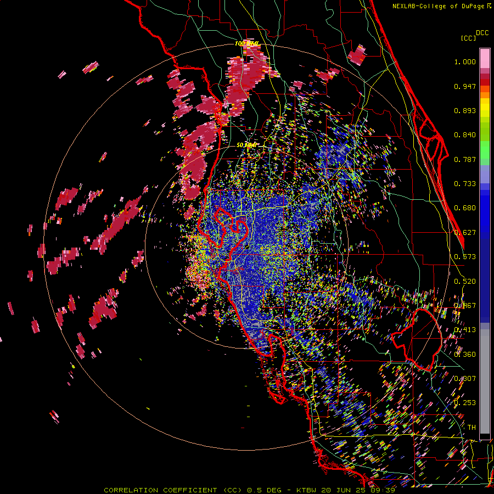Click the DCC label above color scale
This screenshot has width=494, height=494.
[x=482, y=33]
